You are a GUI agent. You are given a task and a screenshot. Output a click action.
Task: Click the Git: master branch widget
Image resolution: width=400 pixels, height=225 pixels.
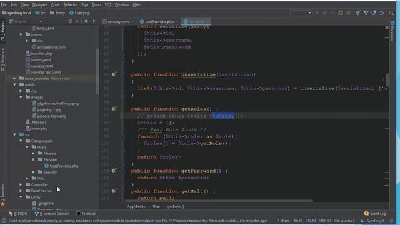(344, 221)
